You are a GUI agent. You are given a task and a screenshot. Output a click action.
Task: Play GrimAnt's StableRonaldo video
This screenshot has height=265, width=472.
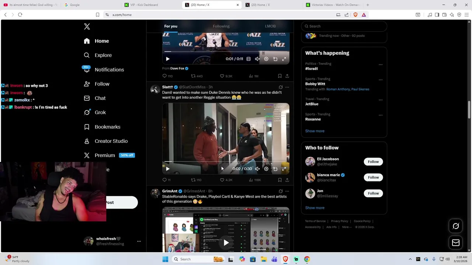pos(226,243)
